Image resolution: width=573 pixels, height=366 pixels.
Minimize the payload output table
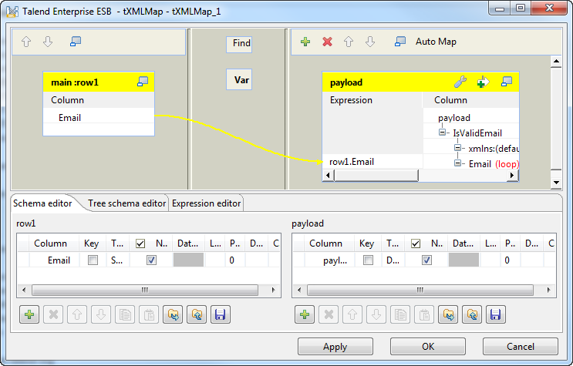tap(507, 82)
